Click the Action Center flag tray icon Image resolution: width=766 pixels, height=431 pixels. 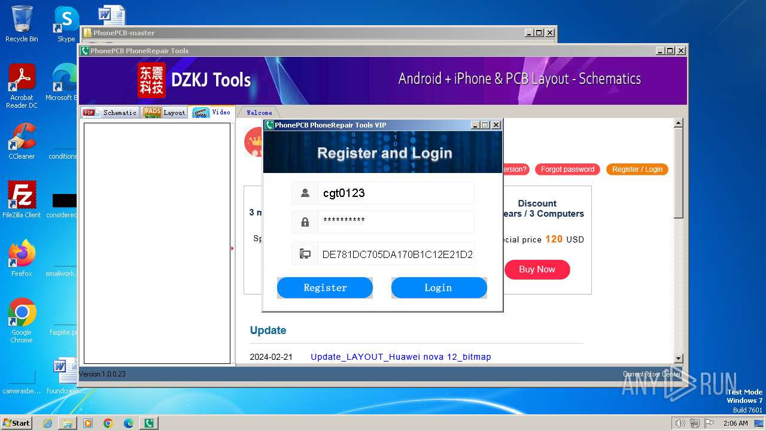[x=710, y=423]
